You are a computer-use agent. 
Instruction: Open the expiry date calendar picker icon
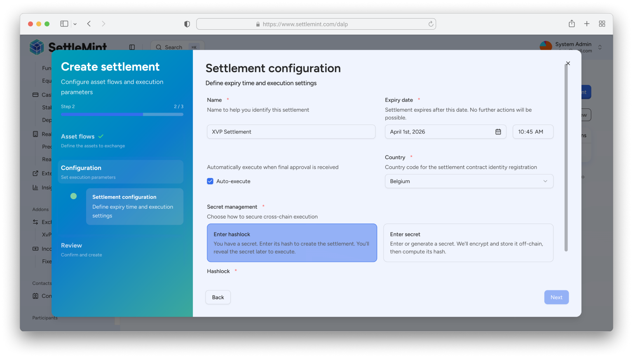coord(498,131)
